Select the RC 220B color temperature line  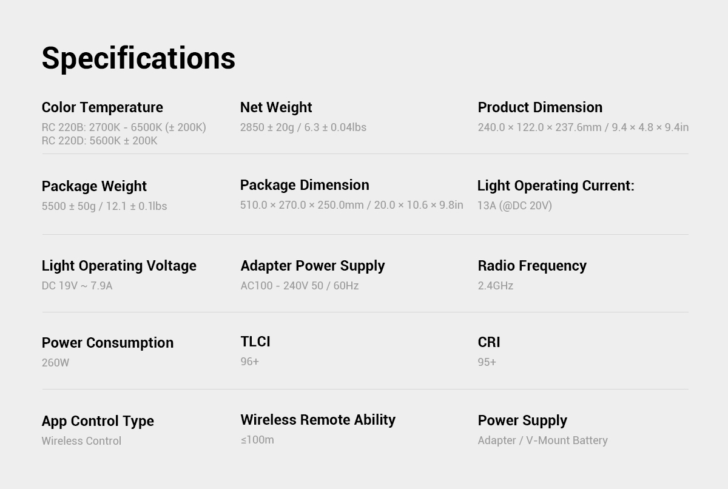(124, 127)
